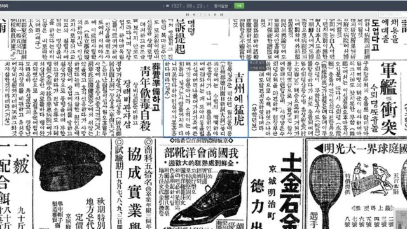Open the calendar icon beside 1927
The image size is (407, 229).
(168, 6)
